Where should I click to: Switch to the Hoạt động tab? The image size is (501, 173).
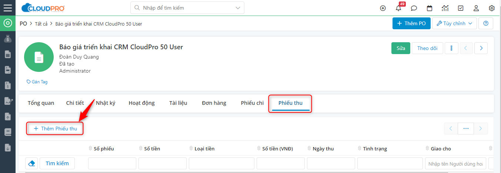[x=142, y=103]
